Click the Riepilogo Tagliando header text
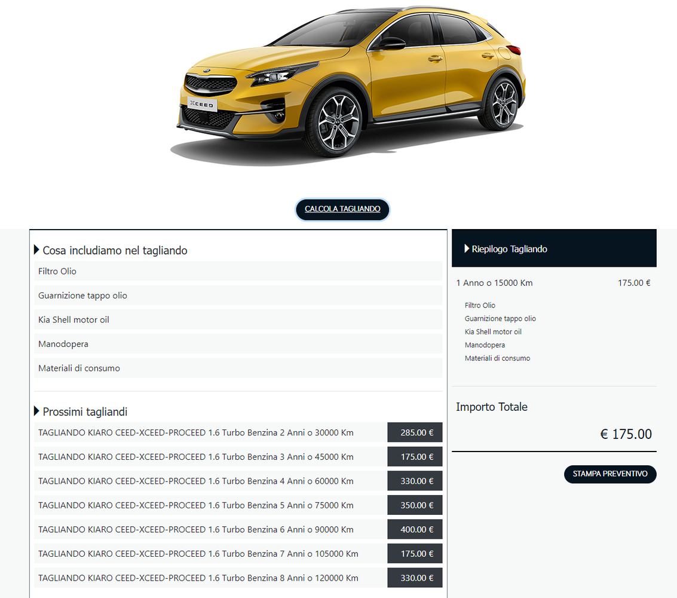677x598 pixels. 510,249
